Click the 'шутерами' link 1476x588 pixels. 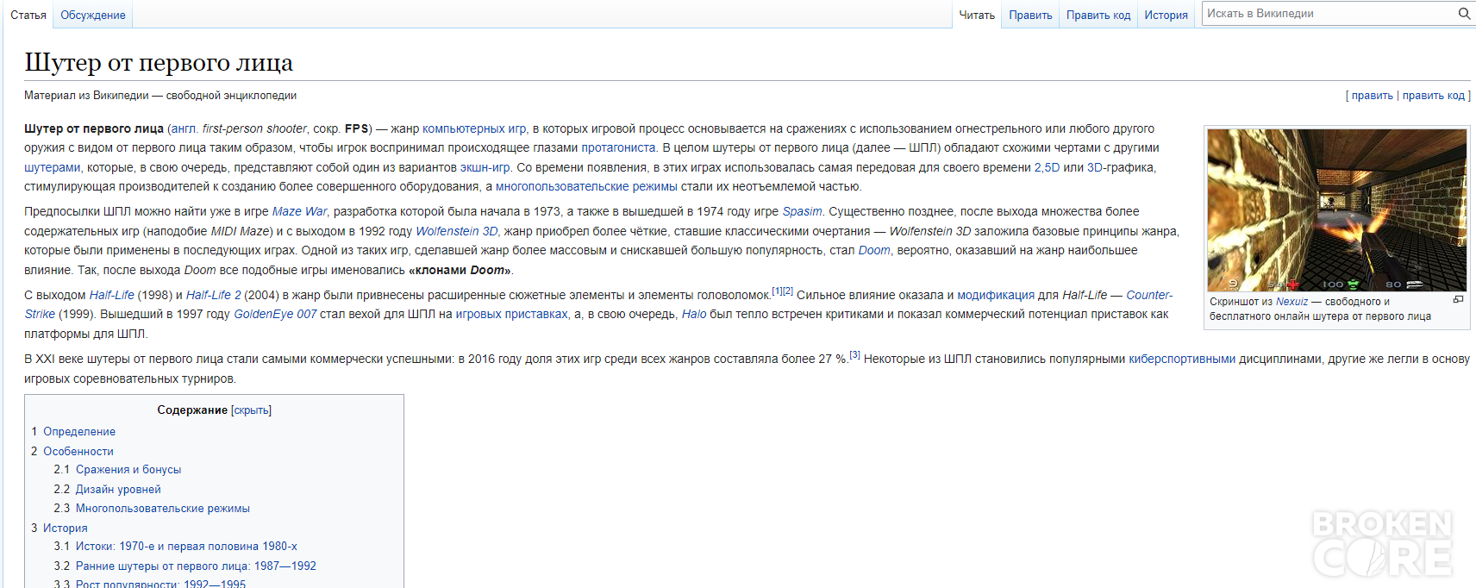tap(52, 167)
